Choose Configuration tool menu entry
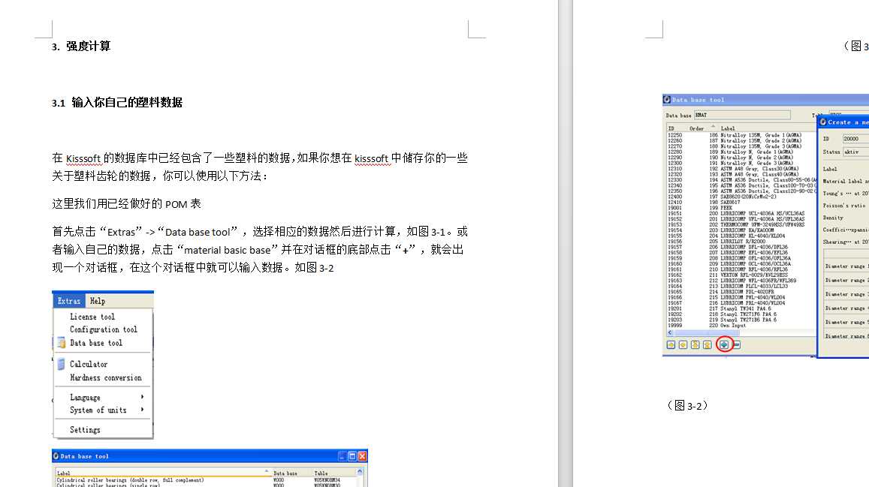The image size is (869, 487). tap(103, 329)
